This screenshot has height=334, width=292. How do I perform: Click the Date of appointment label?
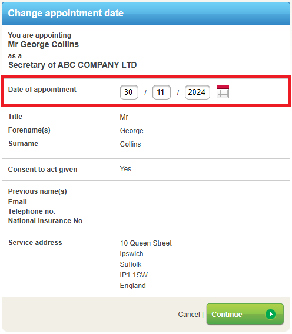[x=42, y=90]
